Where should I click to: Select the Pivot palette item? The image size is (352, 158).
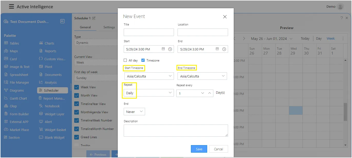46,67
